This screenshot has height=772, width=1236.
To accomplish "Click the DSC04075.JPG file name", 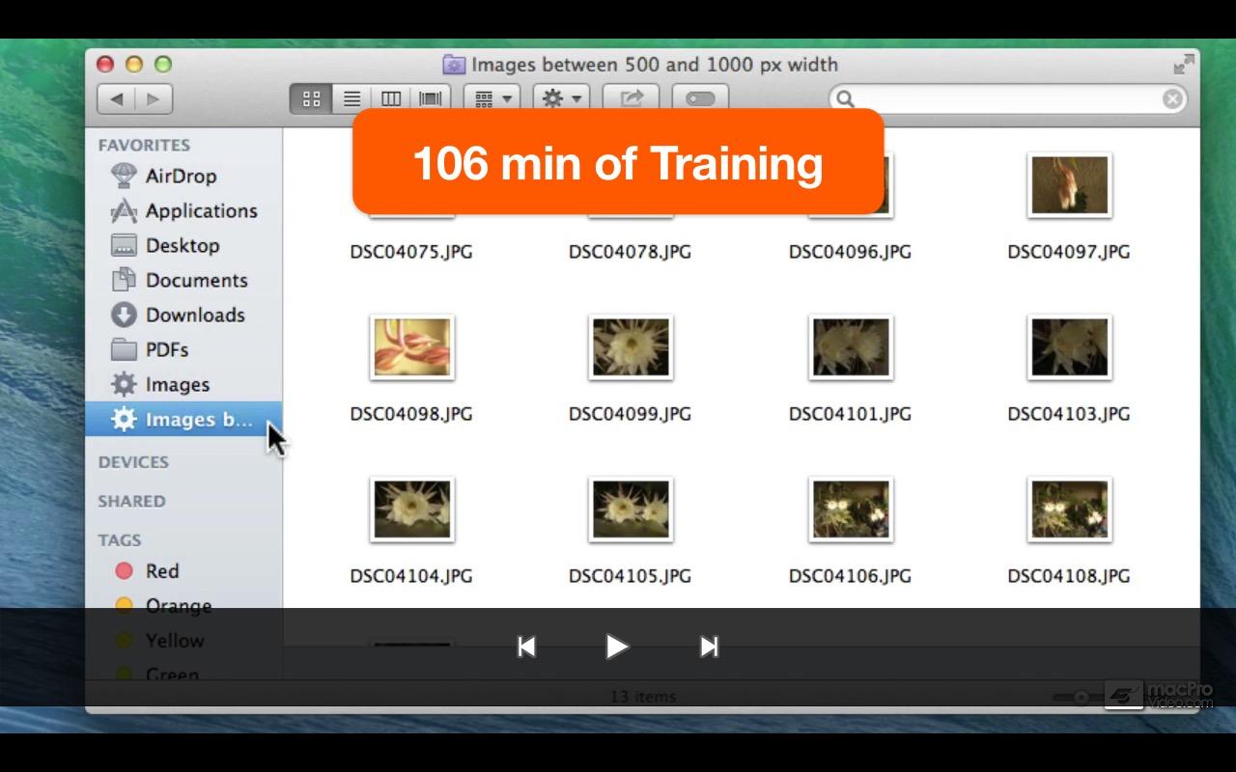I will 411,252.
